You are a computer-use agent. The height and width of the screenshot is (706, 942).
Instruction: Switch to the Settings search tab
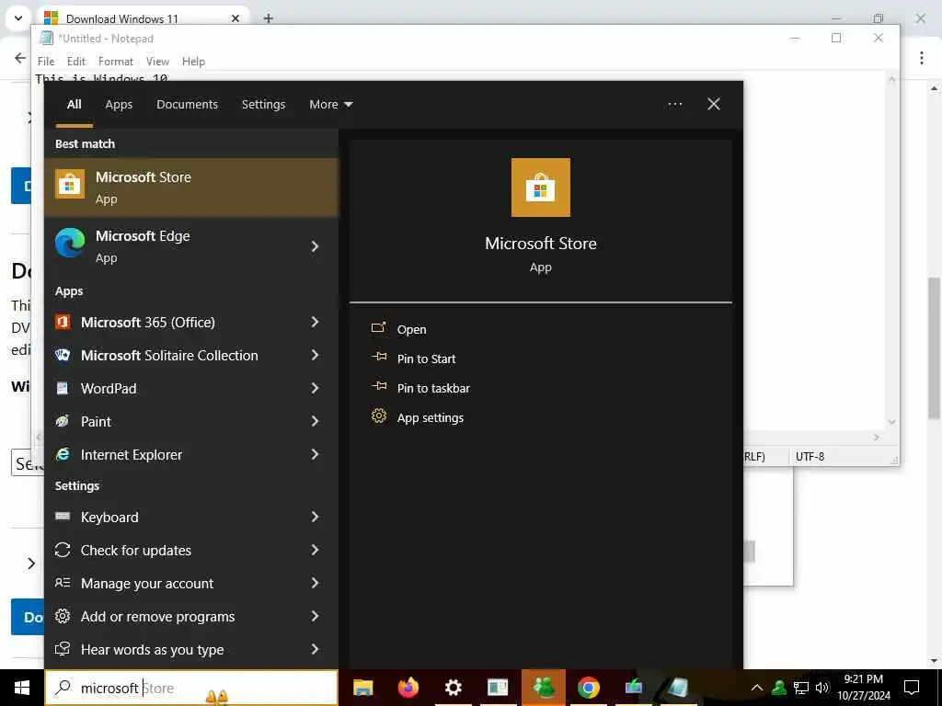263,105
